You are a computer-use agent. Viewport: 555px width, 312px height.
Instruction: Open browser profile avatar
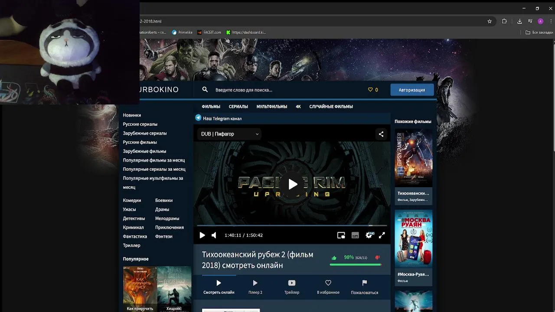click(540, 21)
